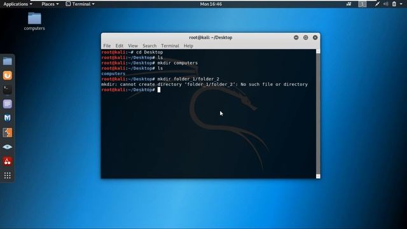407x229 pixels.
Task: Click the clock showing Mon 16:46
Action: click(x=210, y=4)
